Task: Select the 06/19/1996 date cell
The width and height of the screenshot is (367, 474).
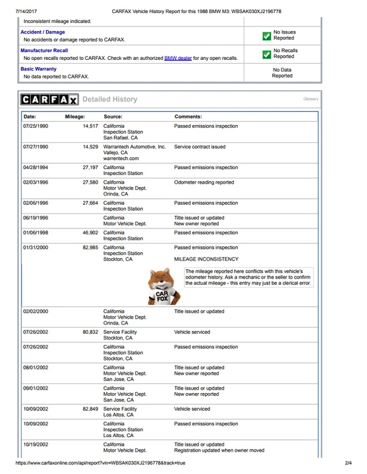Action: (x=36, y=218)
